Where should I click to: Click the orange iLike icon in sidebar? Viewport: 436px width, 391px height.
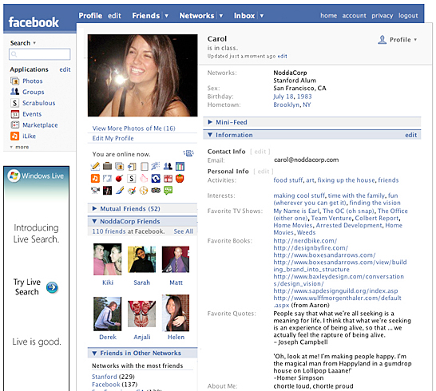coord(14,136)
